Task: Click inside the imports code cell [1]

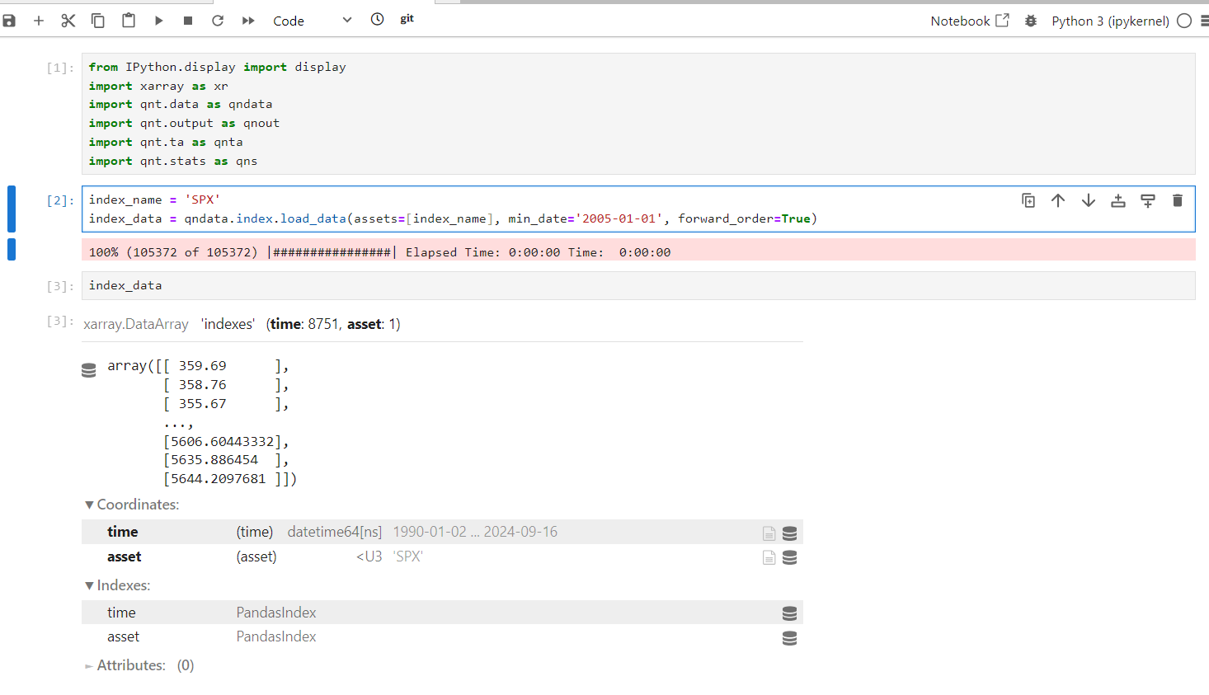Action: 638,114
